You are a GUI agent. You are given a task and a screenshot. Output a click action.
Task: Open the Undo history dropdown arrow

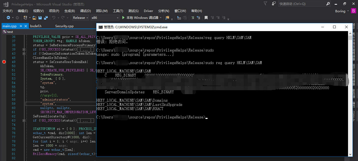point(58,18)
